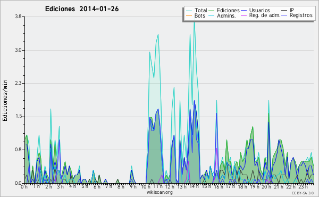Click the '2 h' x-axis label

pyautogui.click(x=48, y=187)
